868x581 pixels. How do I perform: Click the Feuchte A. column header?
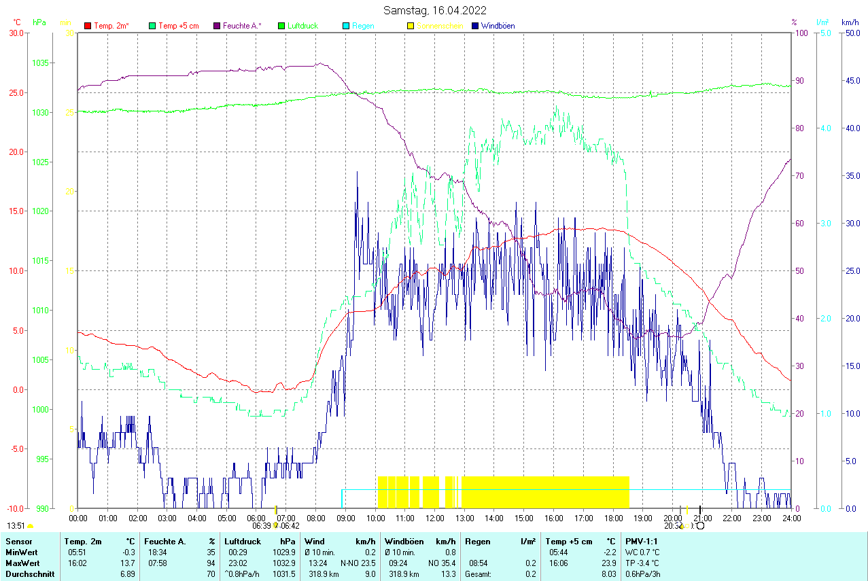(x=164, y=542)
